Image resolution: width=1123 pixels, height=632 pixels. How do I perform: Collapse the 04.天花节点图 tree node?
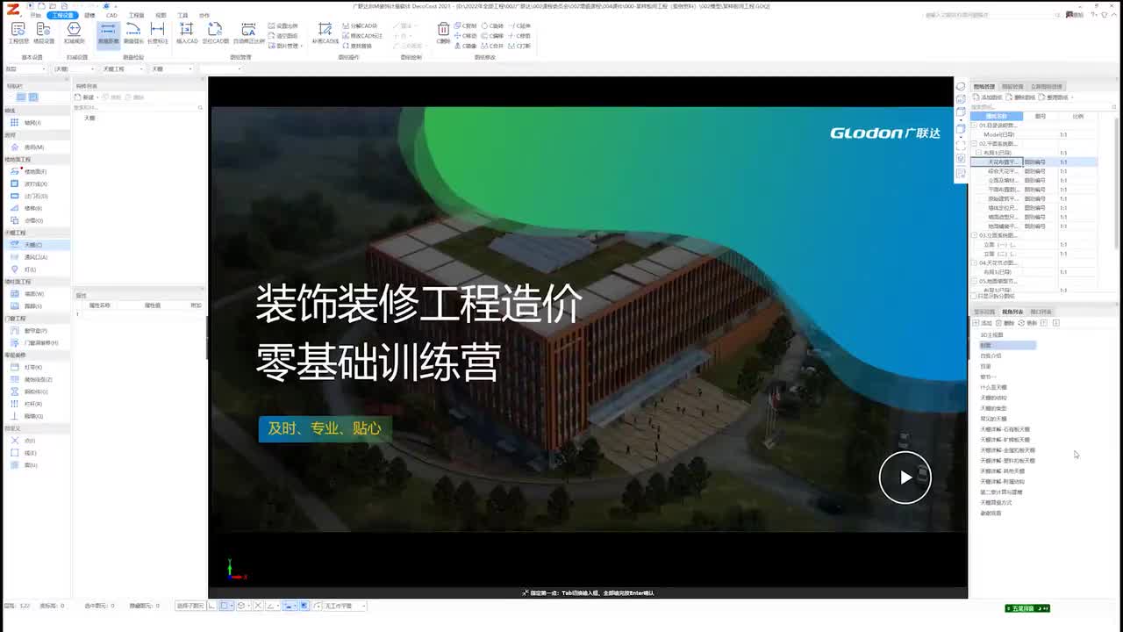(x=974, y=263)
